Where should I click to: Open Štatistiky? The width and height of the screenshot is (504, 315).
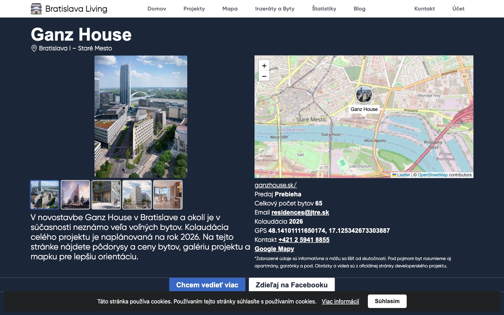point(324,9)
